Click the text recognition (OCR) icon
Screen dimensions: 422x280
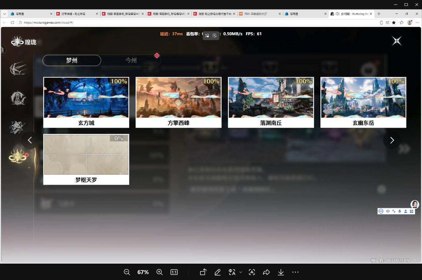tap(252, 272)
